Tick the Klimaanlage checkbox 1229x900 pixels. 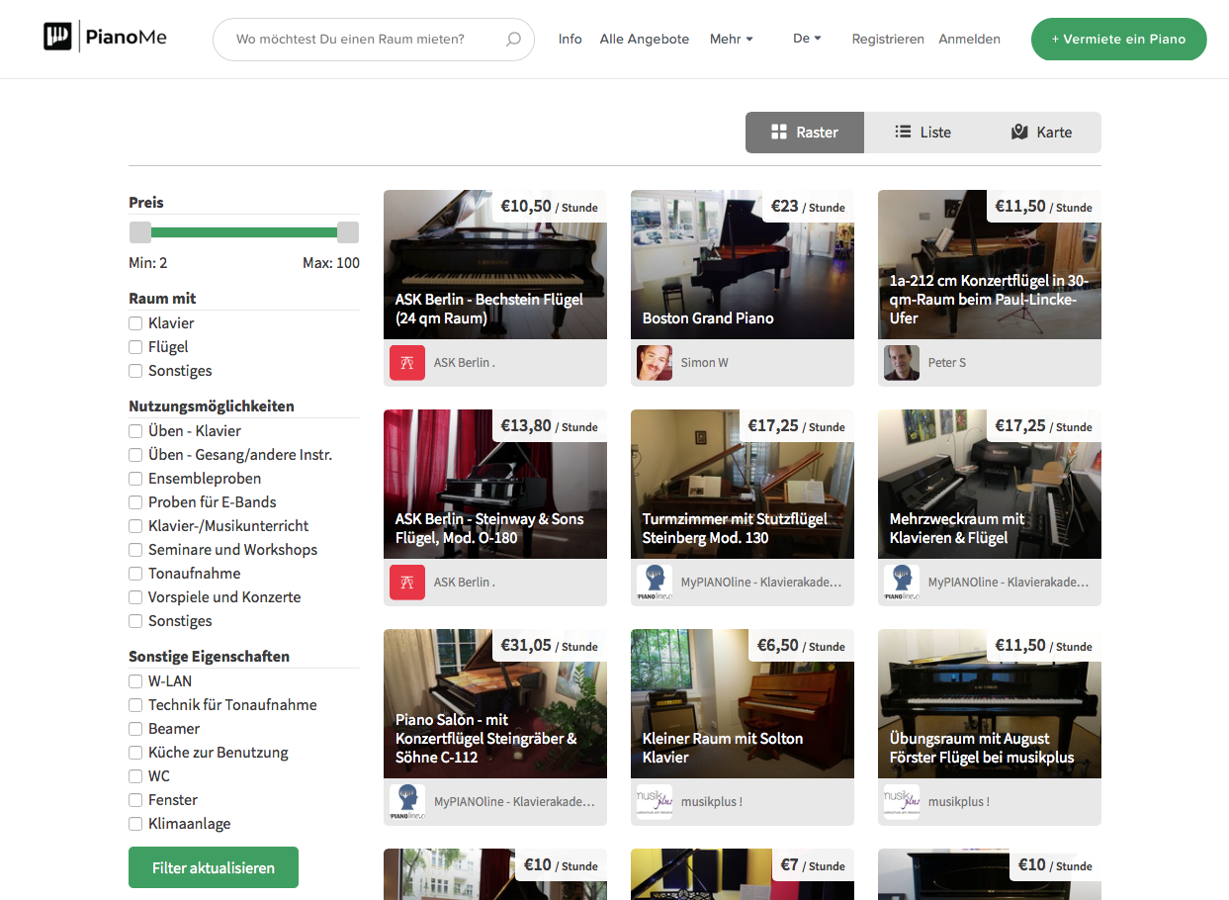click(135, 824)
